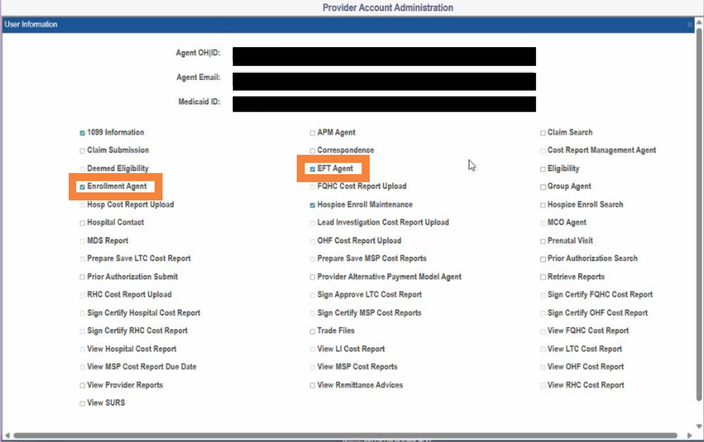This screenshot has width=704, height=442.
Task: Check the Claim Submission checkbox
Action: [82, 151]
